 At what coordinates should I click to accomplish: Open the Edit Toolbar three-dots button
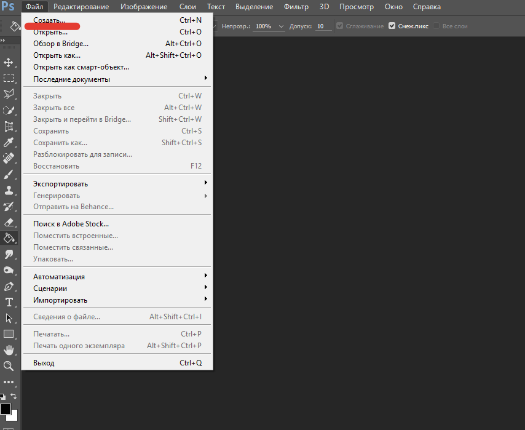9,382
